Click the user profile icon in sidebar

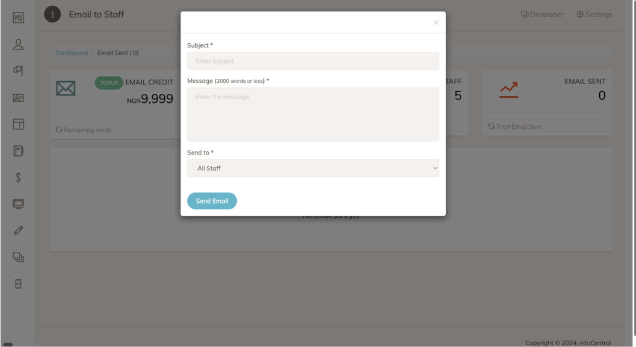tap(18, 44)
